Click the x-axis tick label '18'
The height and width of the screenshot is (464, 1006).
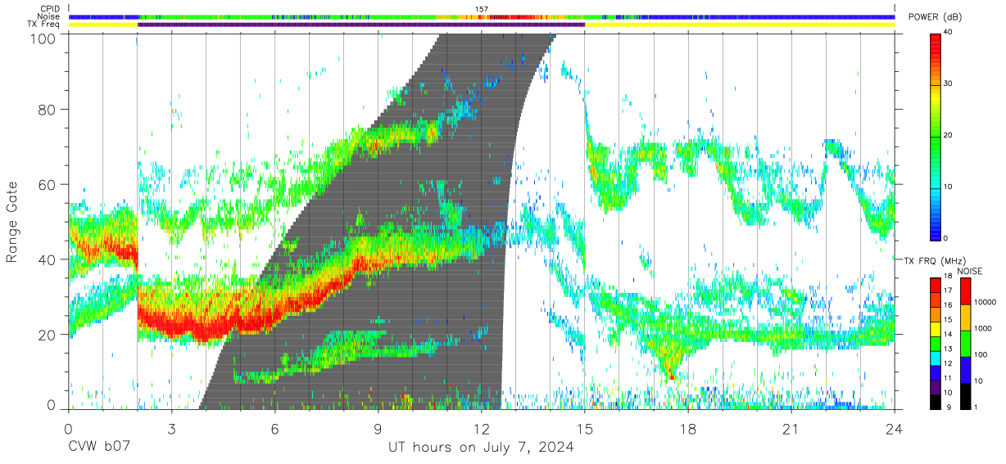click(688, 429)
